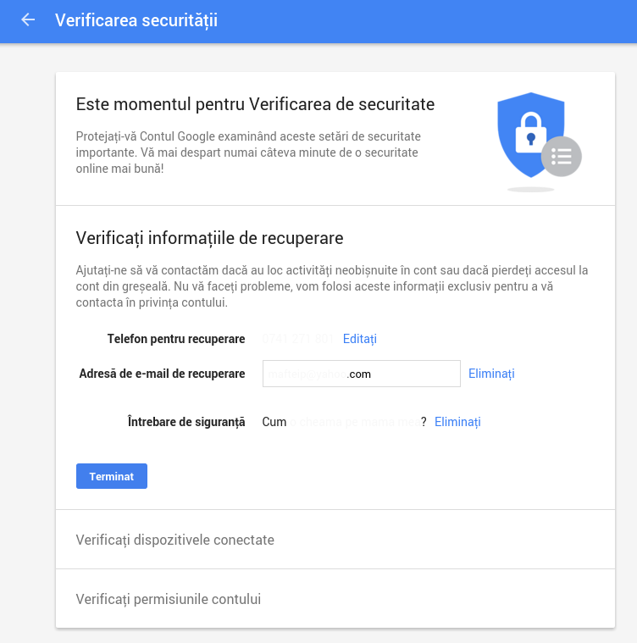Image resolution: width=637 pixels, height=643 pixels.
Task: Focus the recovery e-mail address field
Action: [361, 374]
